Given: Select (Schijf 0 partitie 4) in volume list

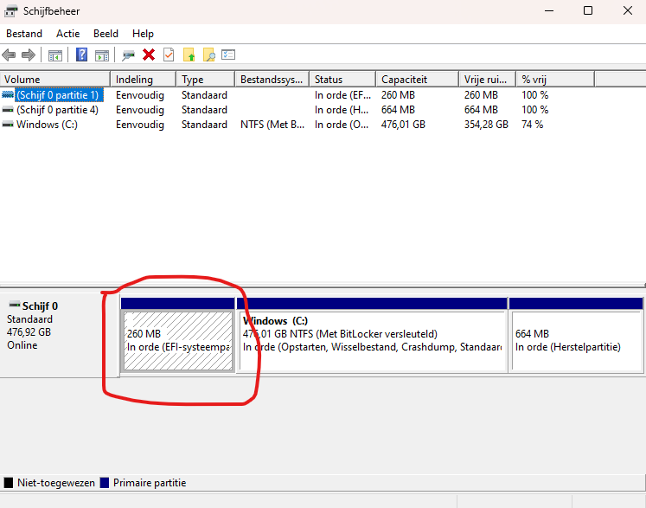Looking at the screenshot, I should [x=57, y=110].
